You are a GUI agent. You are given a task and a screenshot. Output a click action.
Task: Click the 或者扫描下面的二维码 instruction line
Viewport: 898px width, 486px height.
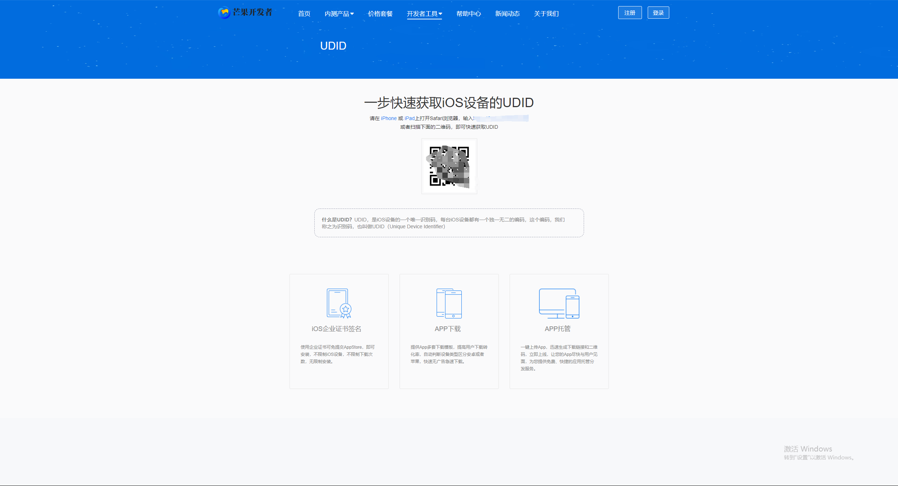coord(449,127)
